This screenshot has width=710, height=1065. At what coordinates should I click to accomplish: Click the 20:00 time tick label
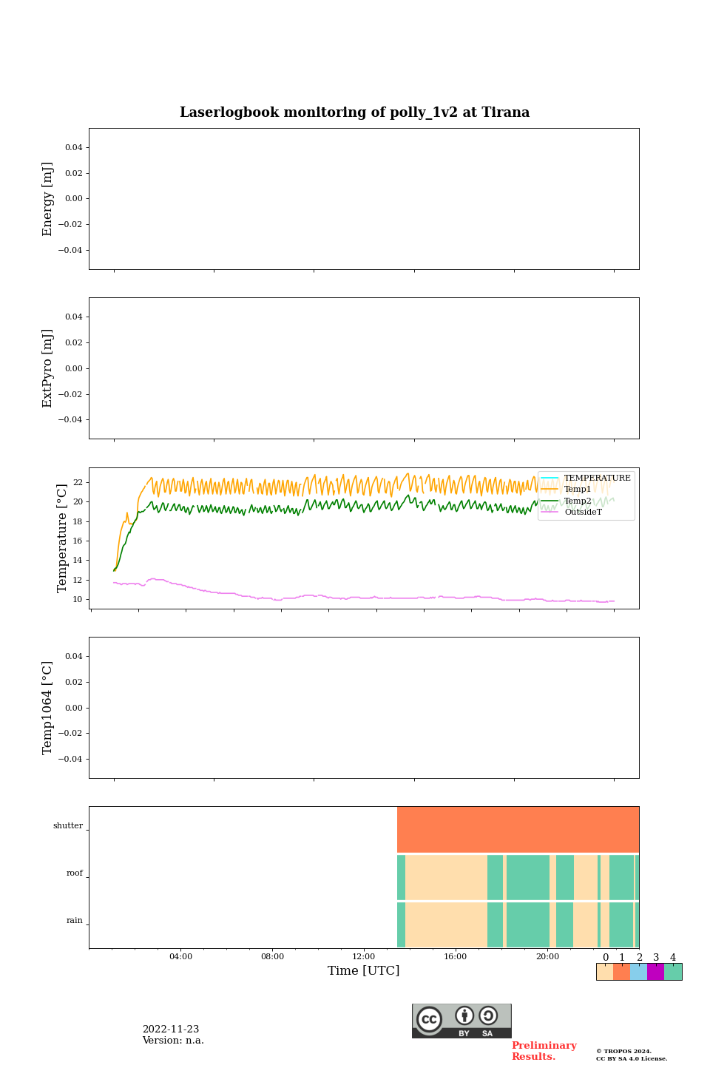(547, 956)
